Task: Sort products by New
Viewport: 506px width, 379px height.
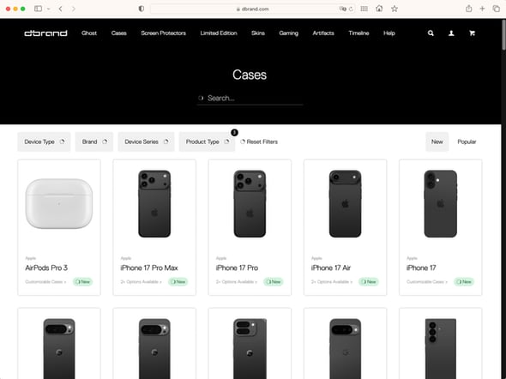Action: pyautogui.click(x=437, y=141)
